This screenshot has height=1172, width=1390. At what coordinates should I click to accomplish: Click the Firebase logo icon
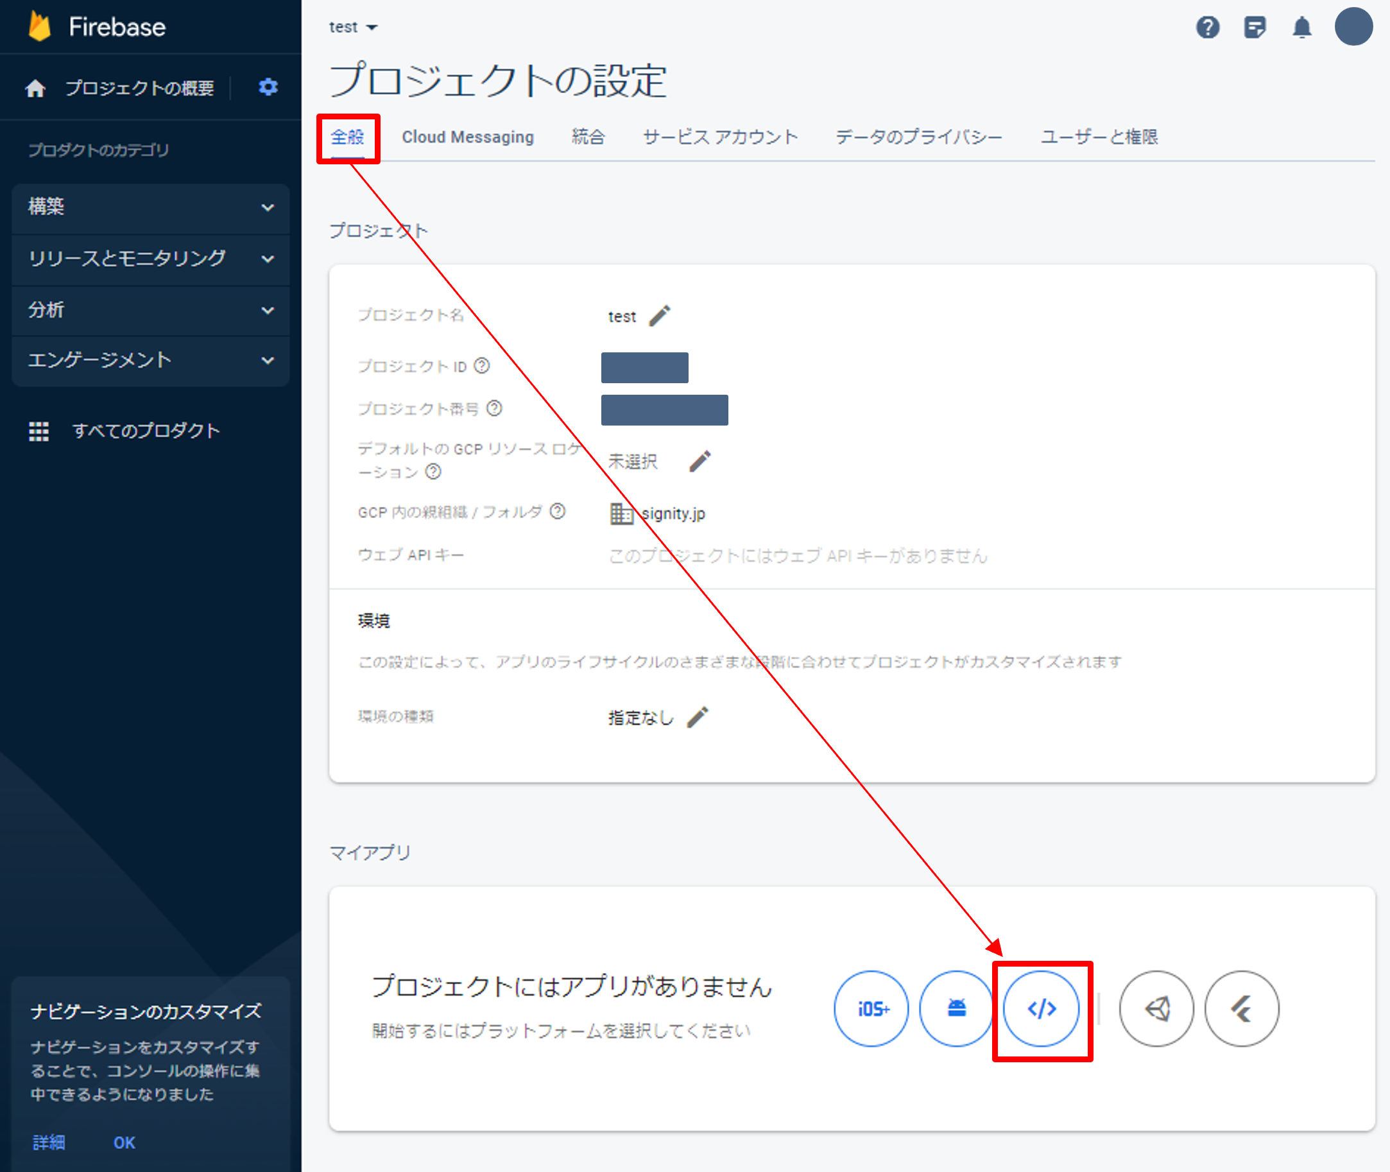(40, 26)
